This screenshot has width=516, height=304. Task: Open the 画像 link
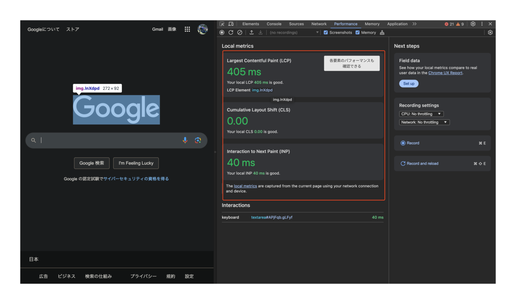[x=172, y=29]
